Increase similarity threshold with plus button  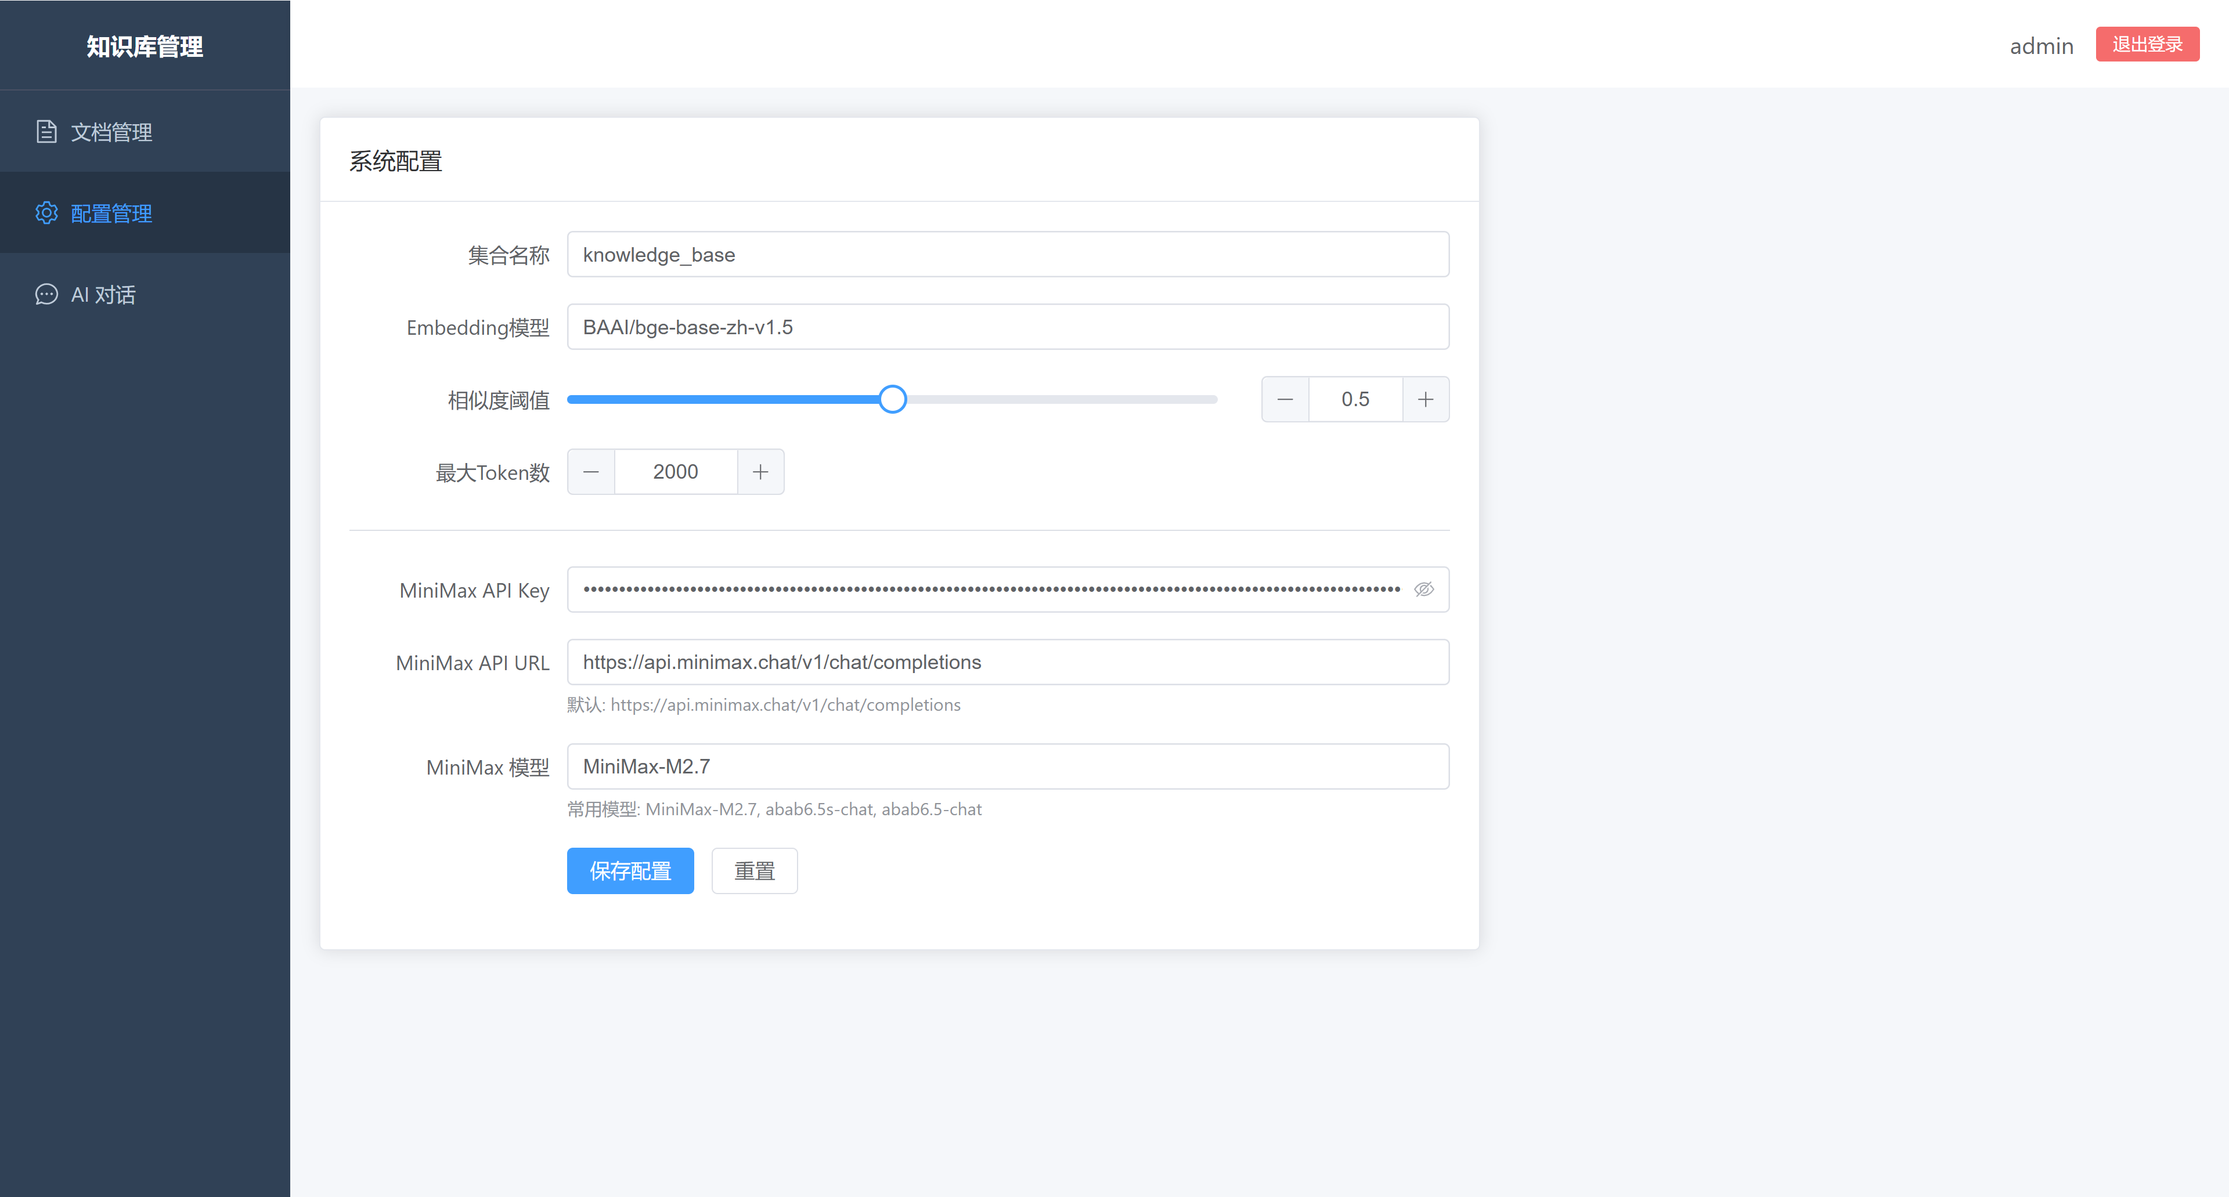[x=1425, y=400]
